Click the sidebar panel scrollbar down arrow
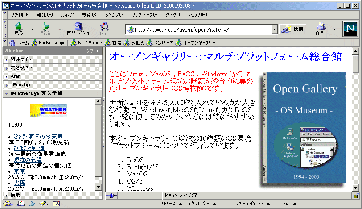362x209 pixels. tap(99, 187)
